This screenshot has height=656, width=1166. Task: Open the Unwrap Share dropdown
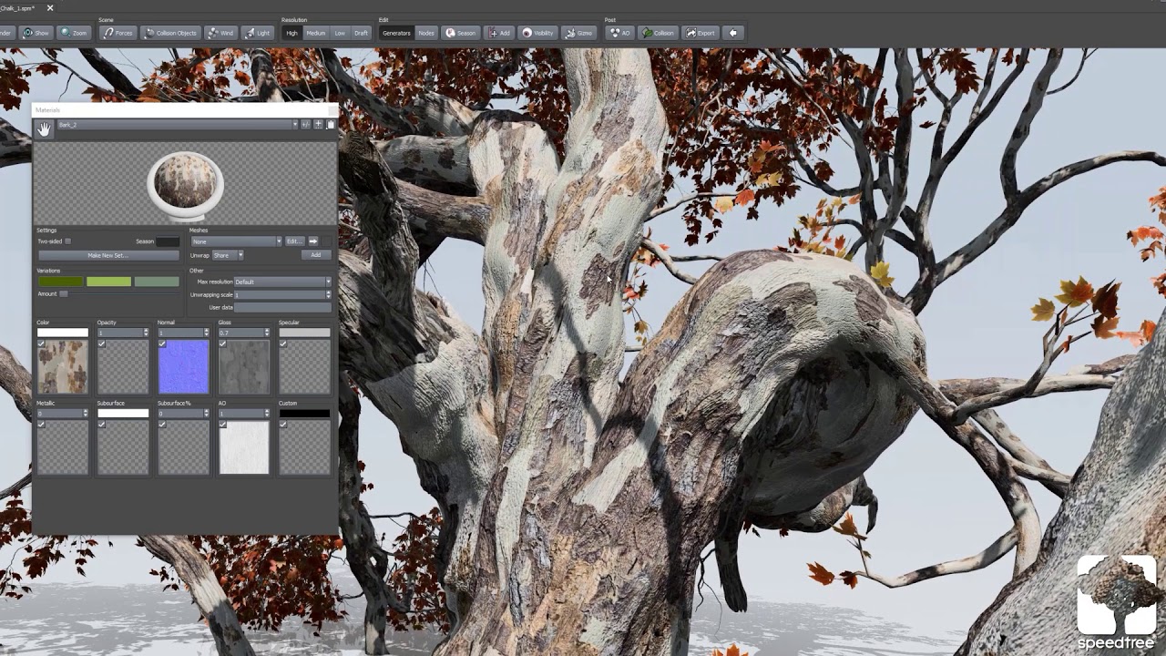[x=228, y=255]
